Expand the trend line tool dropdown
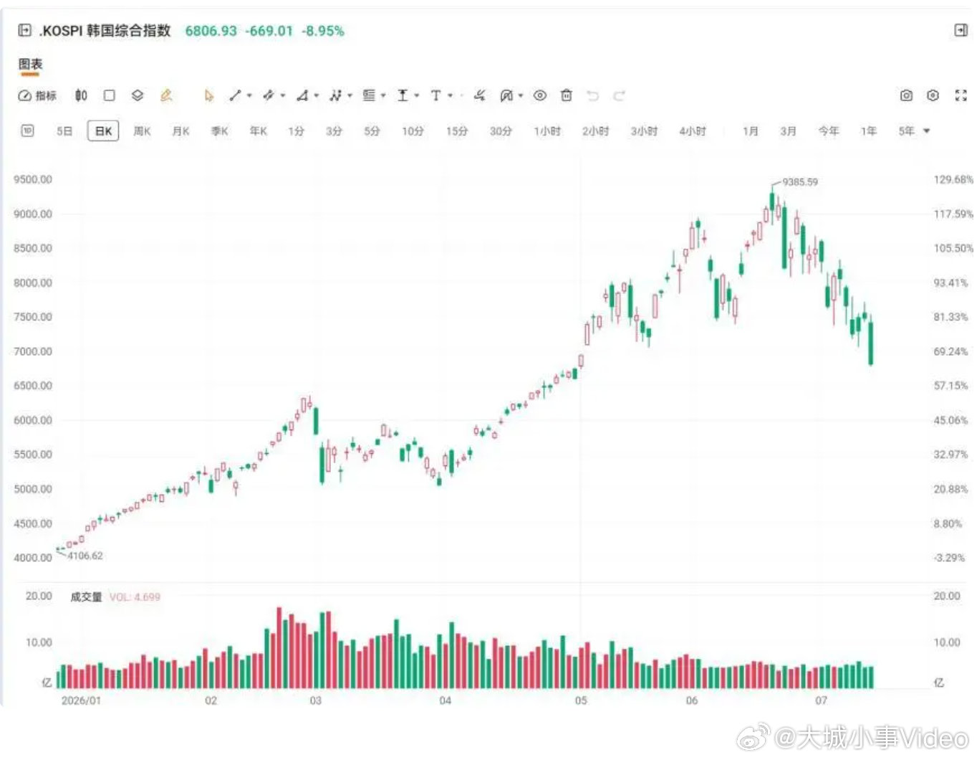 [x=249, y=95]
